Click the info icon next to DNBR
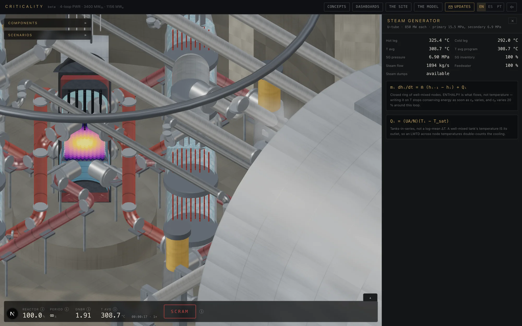 89,309
